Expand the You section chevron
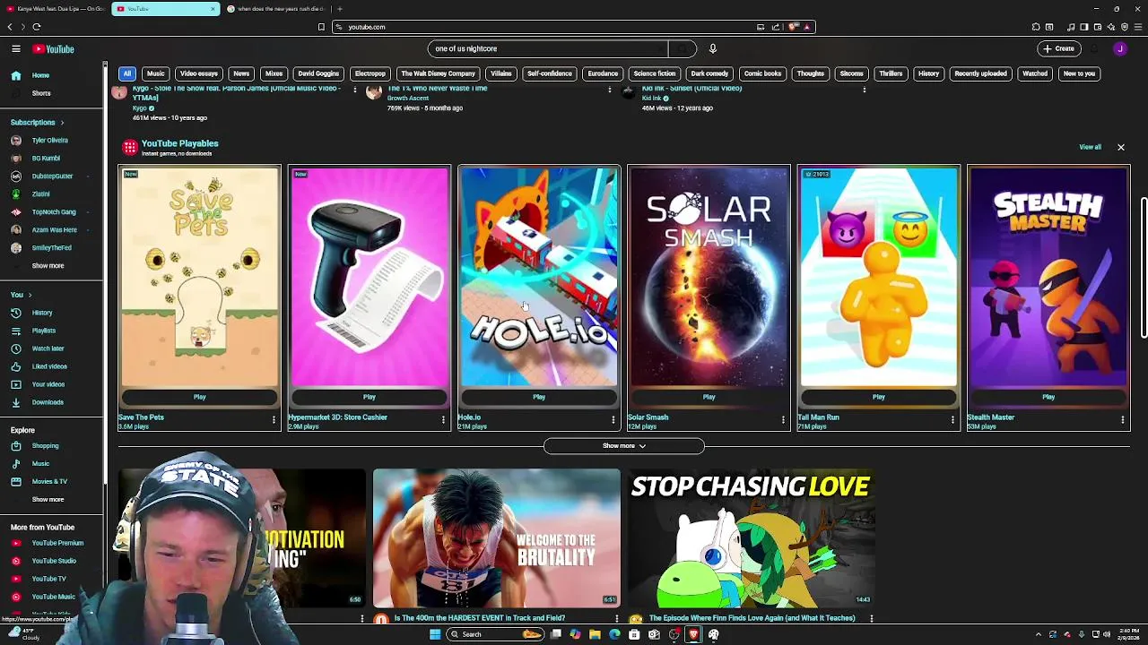This screenshot has width=1148, height=645. tap(30, 295)
